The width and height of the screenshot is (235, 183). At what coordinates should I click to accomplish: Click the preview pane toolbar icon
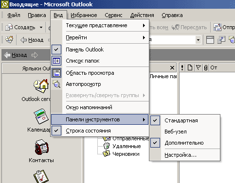210,40
